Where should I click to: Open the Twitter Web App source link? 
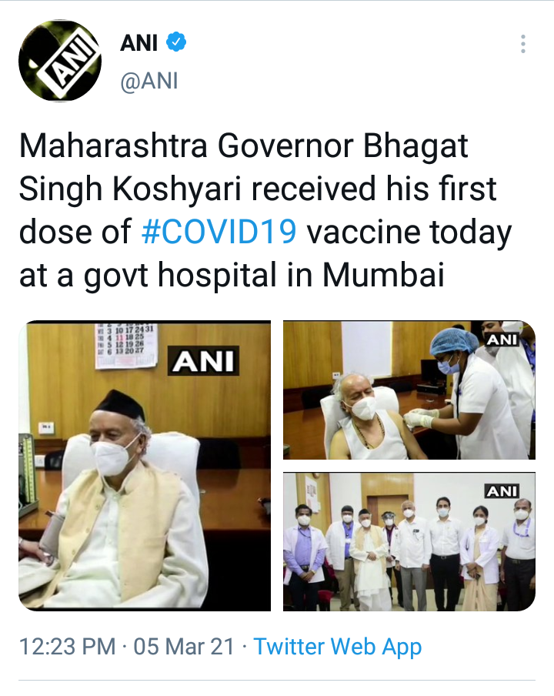(x=337, y=646)
